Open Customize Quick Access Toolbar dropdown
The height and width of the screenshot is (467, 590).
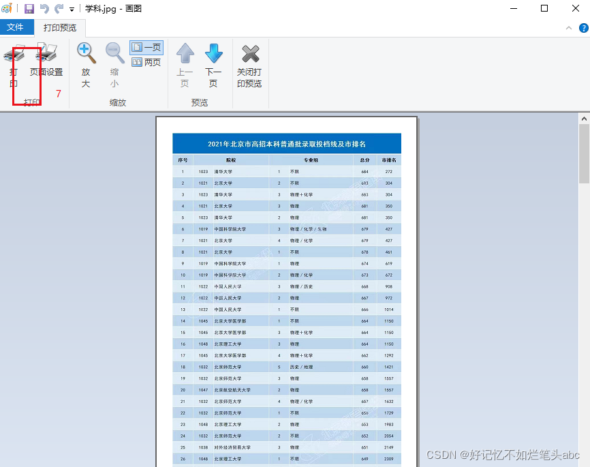72,10
